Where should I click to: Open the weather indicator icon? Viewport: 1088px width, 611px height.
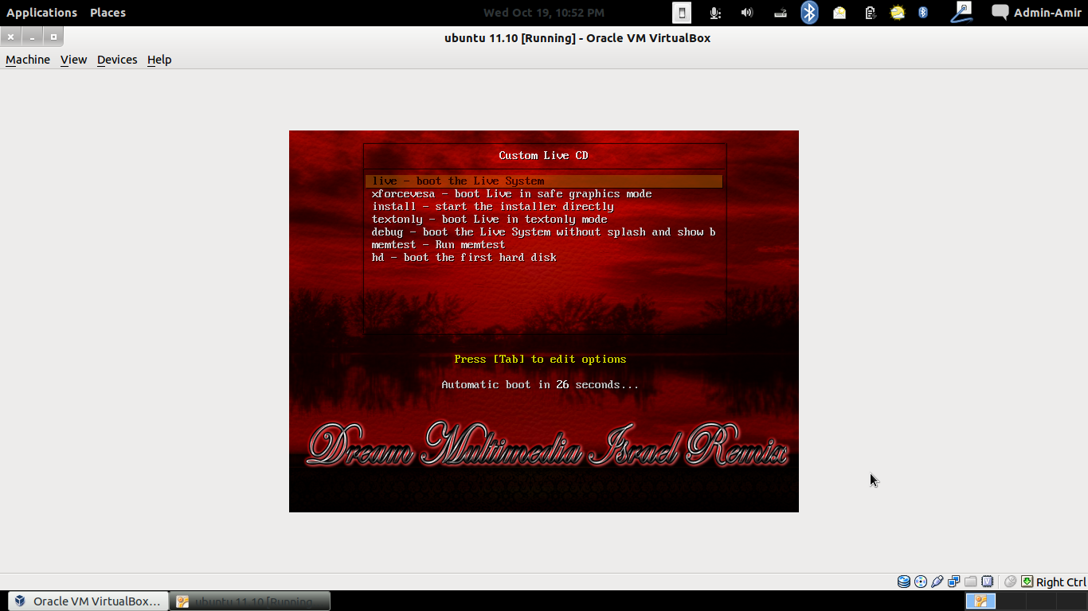[x=898, y=13]
